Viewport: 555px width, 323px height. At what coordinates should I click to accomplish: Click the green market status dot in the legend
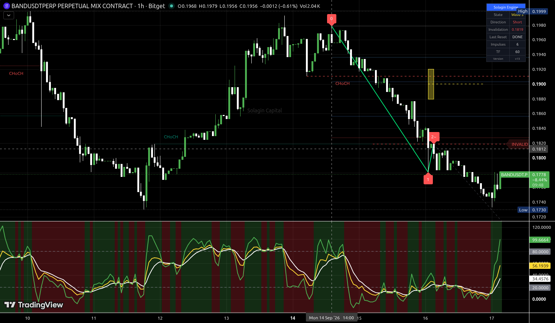pyautogui.click(x=171, y=6)
